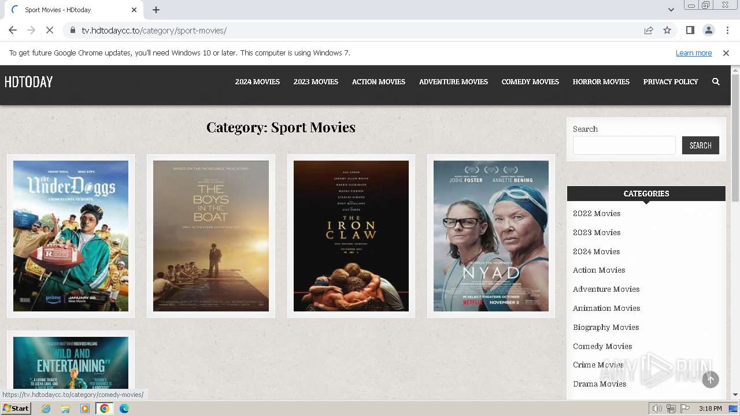Go back with browser back arrow
The image size is (740, 416).
point(13,30)
